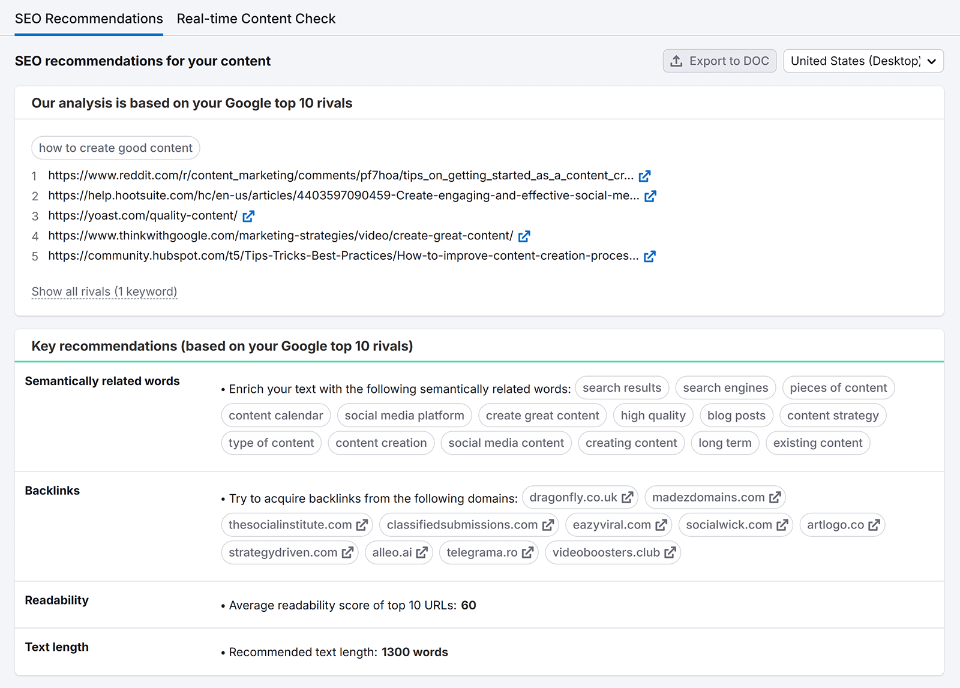Open HubSpot community thread external link icon

point(650,256)
